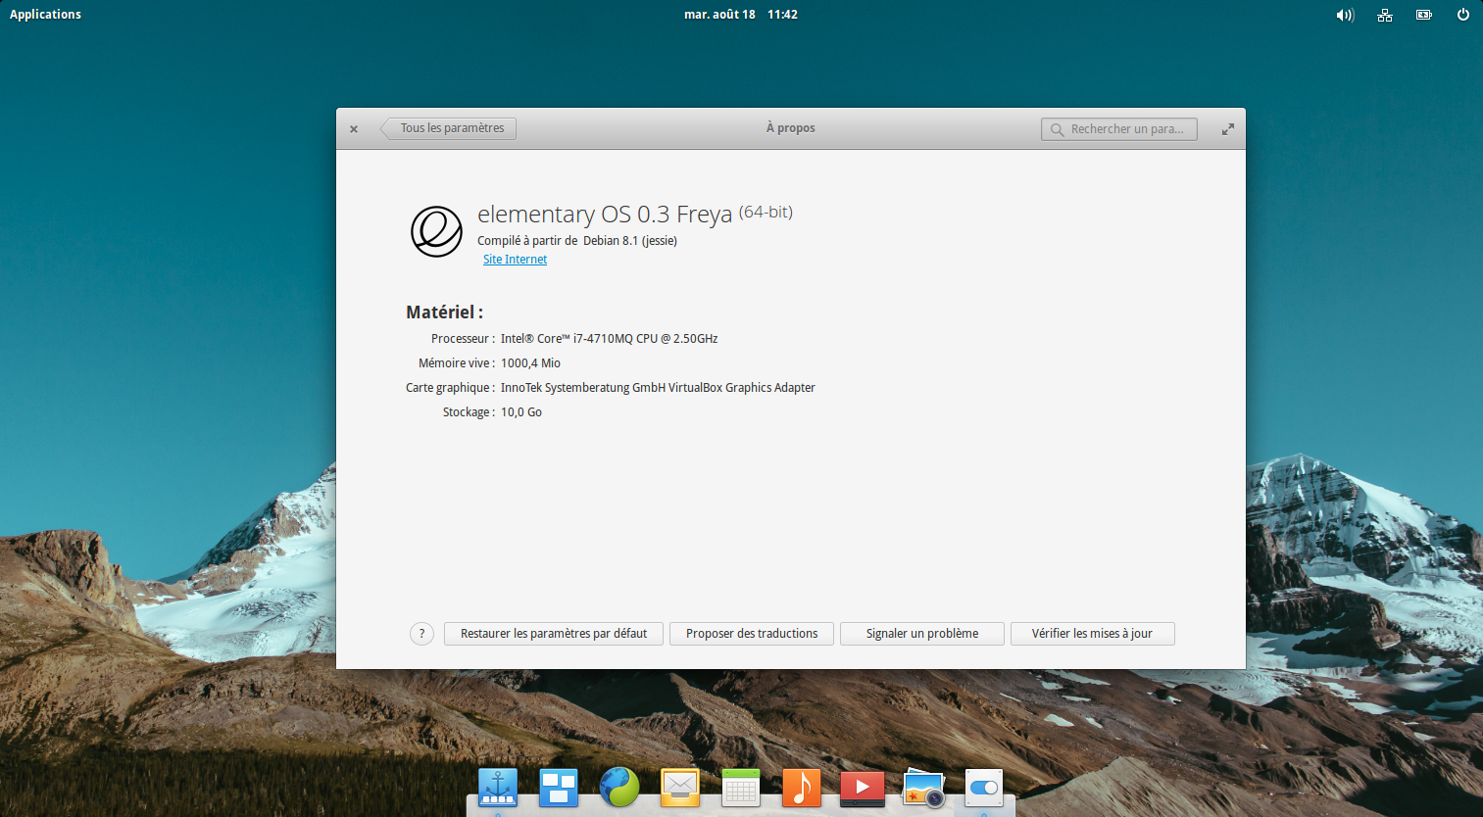1483x817 pixels.
Task: Click Proposer des traductions button
Action: (x=752, y=634)
